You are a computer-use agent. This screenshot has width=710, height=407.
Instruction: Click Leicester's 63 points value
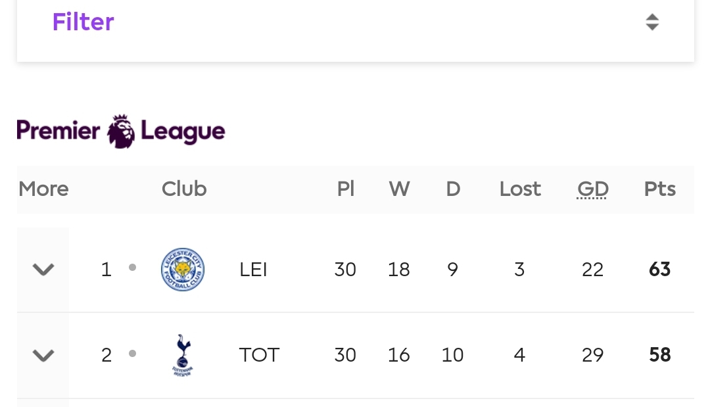(x=660, y=270)
